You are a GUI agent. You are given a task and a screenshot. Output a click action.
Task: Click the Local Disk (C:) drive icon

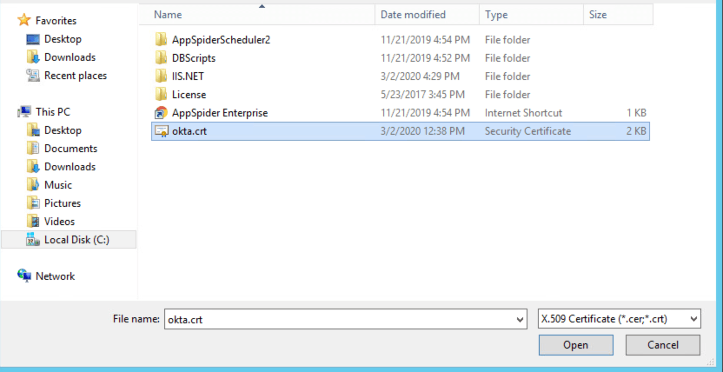pyautogui.click(x=33, y=239)
